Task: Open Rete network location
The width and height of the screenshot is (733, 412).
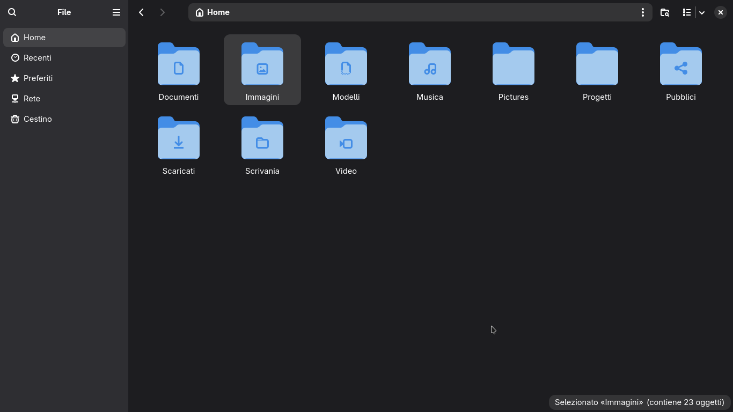Action: coord(64,99)
